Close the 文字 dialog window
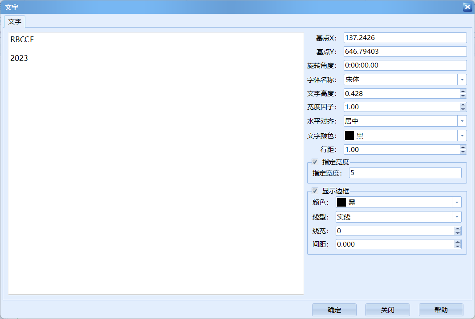Viewport: 475px width, 319px height. click(467, 7)
